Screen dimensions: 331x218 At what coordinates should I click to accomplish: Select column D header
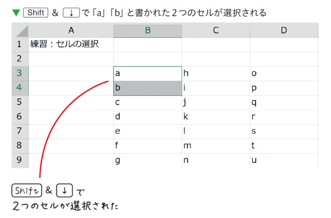(x=284, y=31)
